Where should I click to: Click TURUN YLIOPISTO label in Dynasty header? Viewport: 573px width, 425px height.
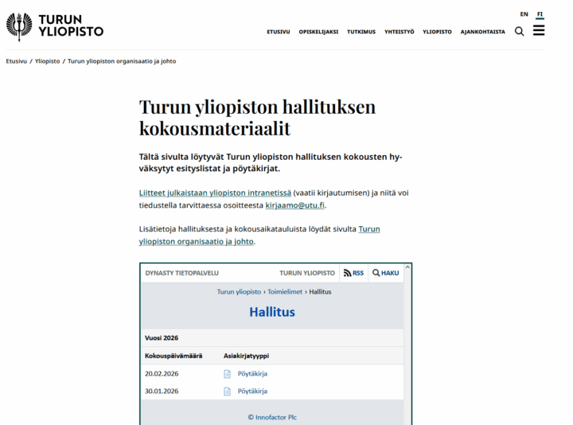pos(307,273)
